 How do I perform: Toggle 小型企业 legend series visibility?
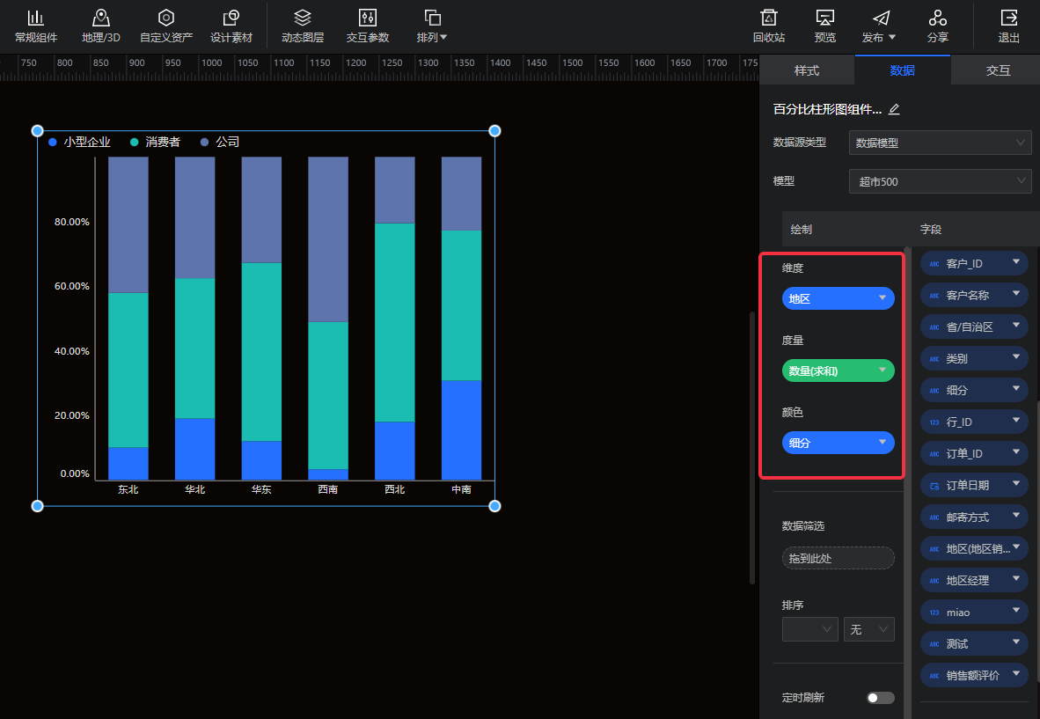79,142
